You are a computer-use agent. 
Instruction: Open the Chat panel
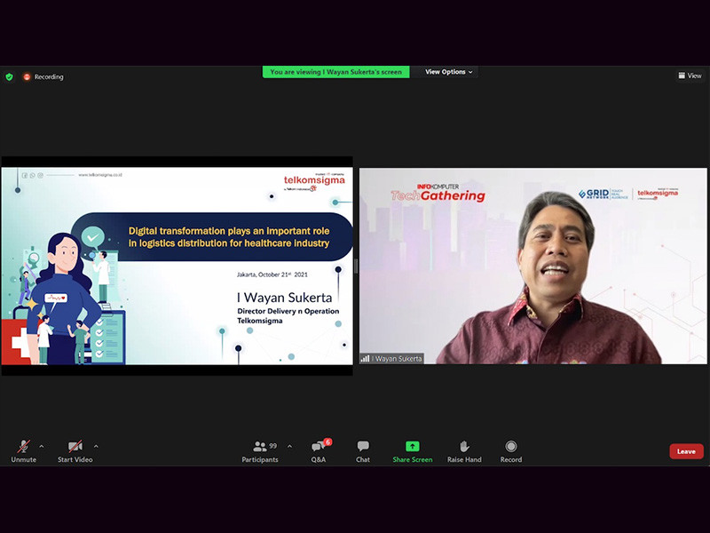point(363,450)
